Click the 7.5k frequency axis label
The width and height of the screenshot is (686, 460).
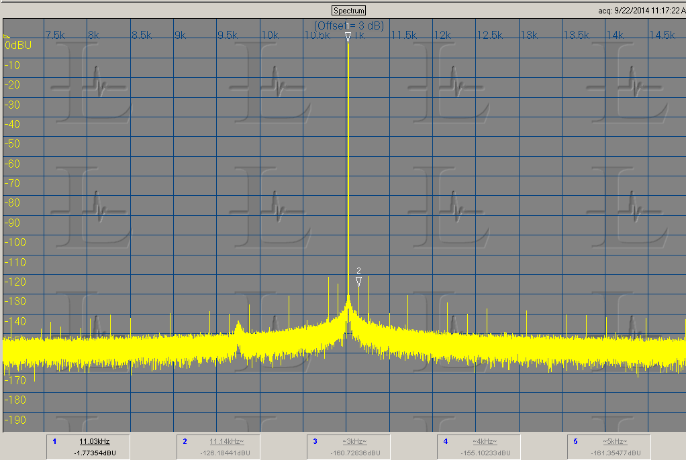point(55,35)
